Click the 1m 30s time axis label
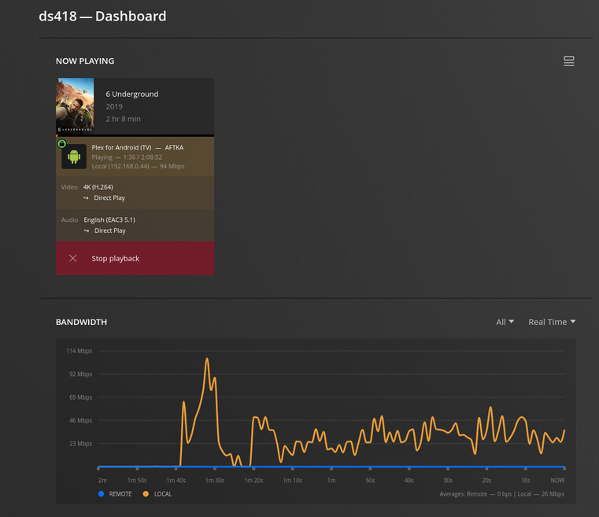This screenshot has width=599, height=517. coord(215,480)
